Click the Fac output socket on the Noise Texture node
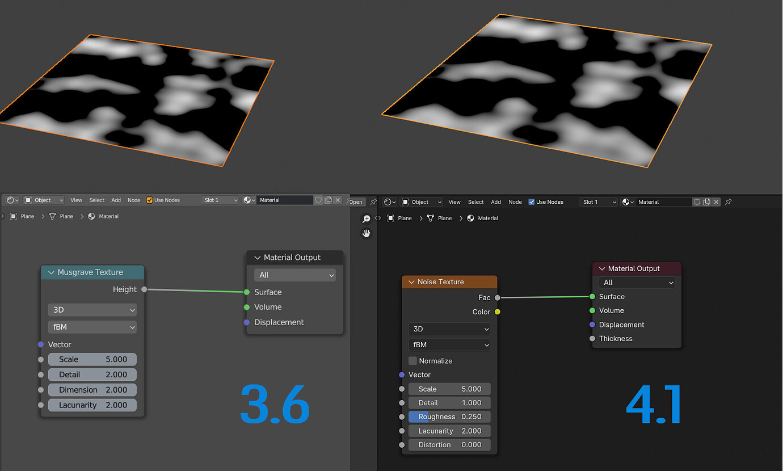The image size is (783, 471). point(498,297)
